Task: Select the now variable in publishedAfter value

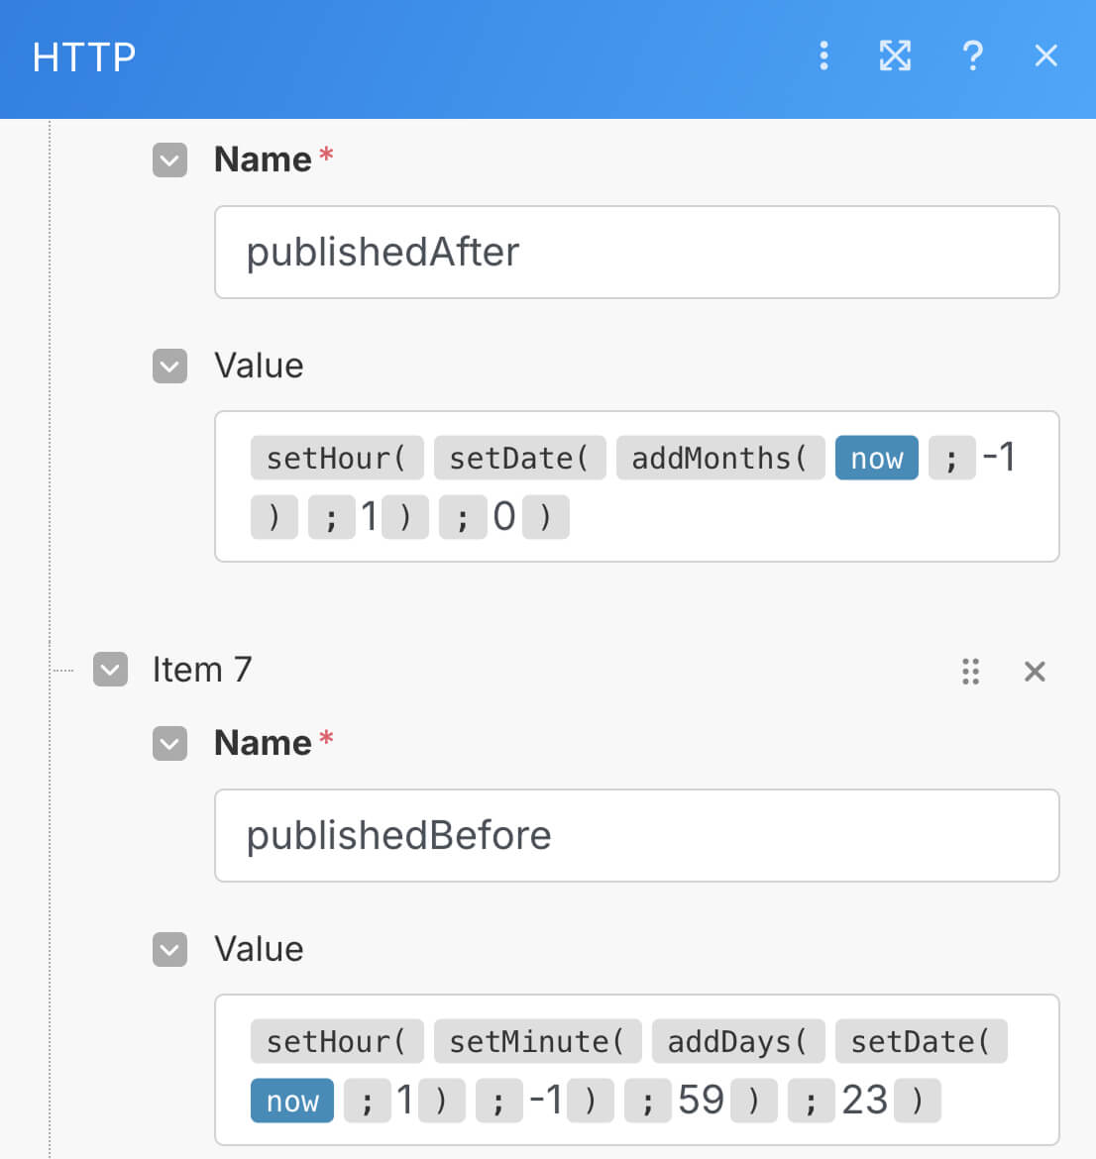Action: pyautogui.click(x=876, y=459)
